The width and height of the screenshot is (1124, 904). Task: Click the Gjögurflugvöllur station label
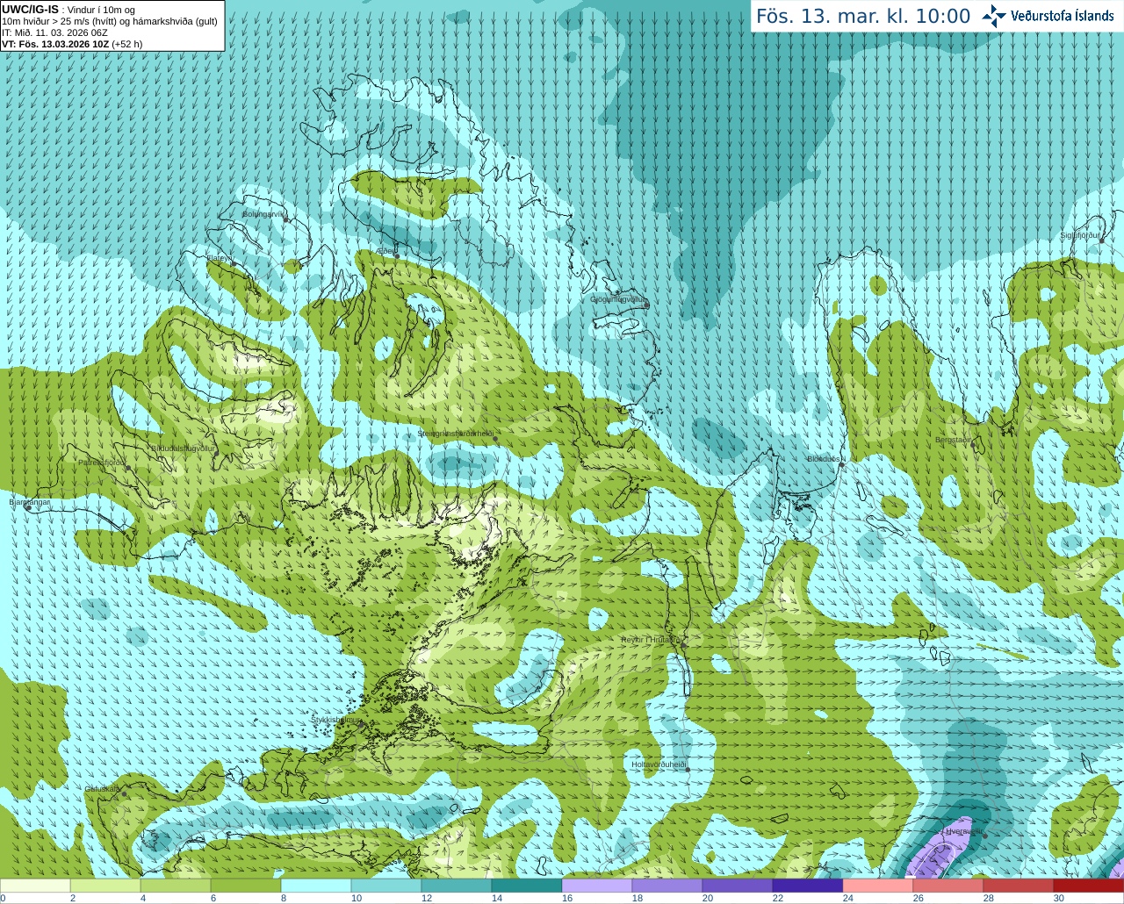(x=618, y=299)
